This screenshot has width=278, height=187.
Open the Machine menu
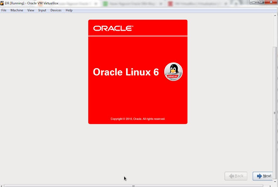point(17,10)
